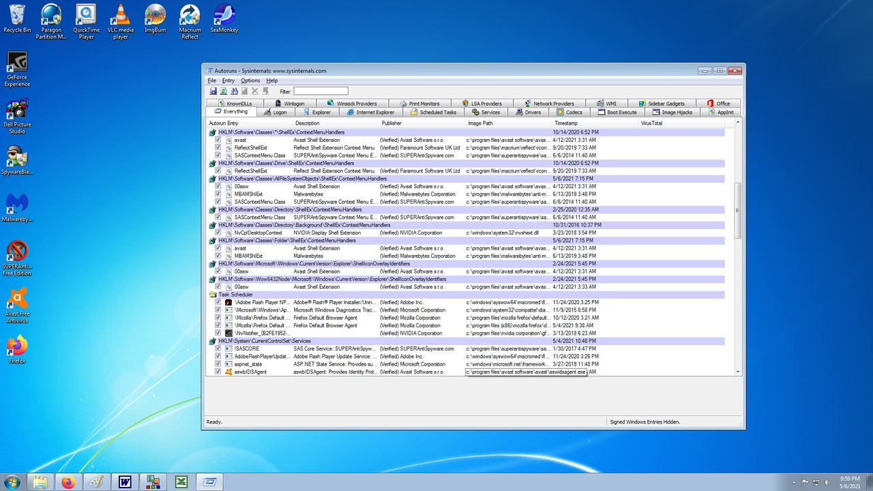Uncheck the \Adobe Flash Player NP task checkbox
The image size is (873, 491).
coord(218,302)
